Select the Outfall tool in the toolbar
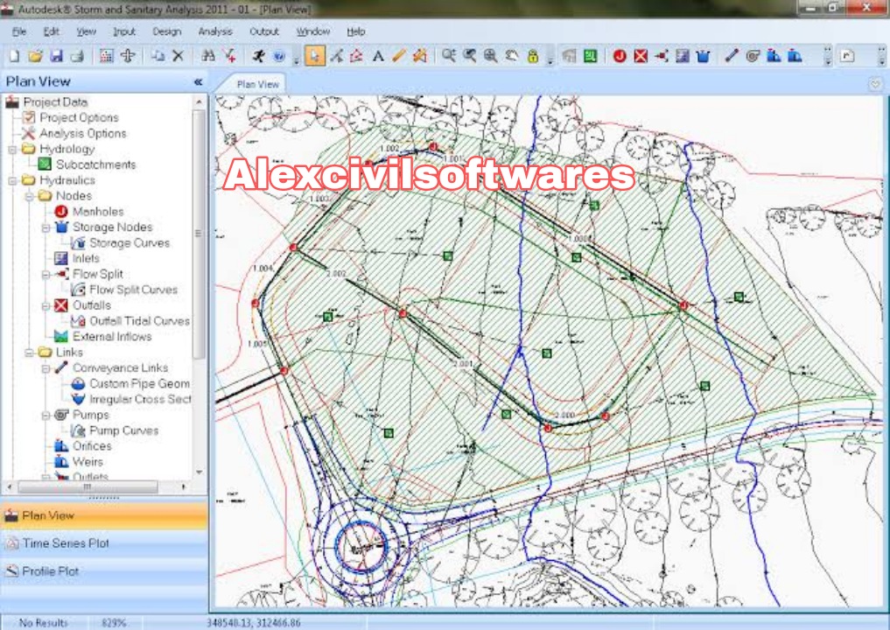Screen dimensions: 890x630 click(640, 54)
